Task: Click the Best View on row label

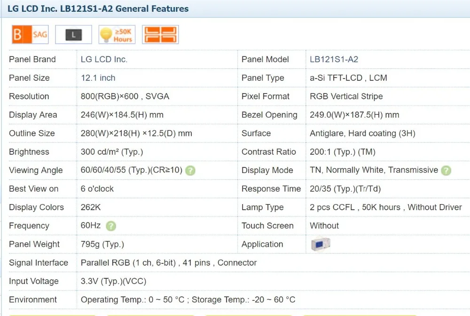Action: coord(34,189)
